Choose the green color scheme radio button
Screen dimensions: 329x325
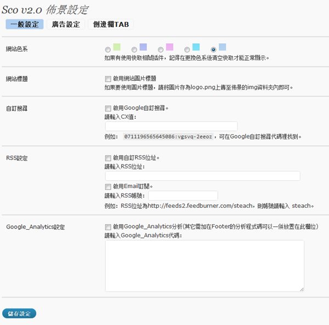click(107, 50)
